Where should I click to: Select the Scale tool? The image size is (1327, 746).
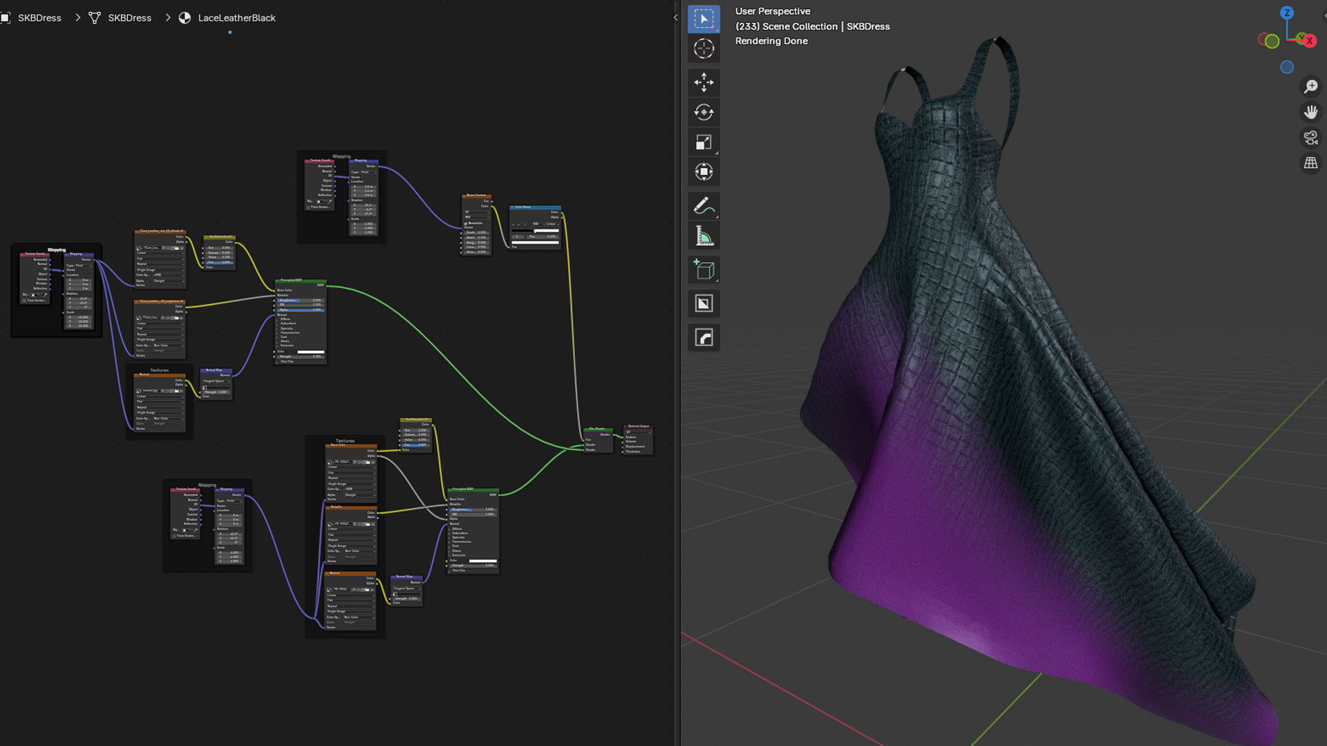(704, 142)
